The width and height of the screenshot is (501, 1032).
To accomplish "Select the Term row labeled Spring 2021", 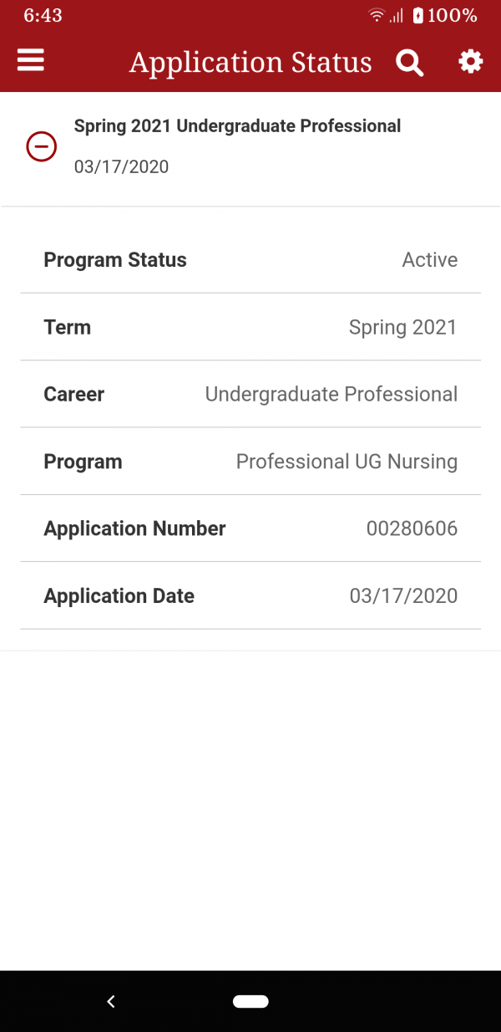I will (x=250, y=326).
